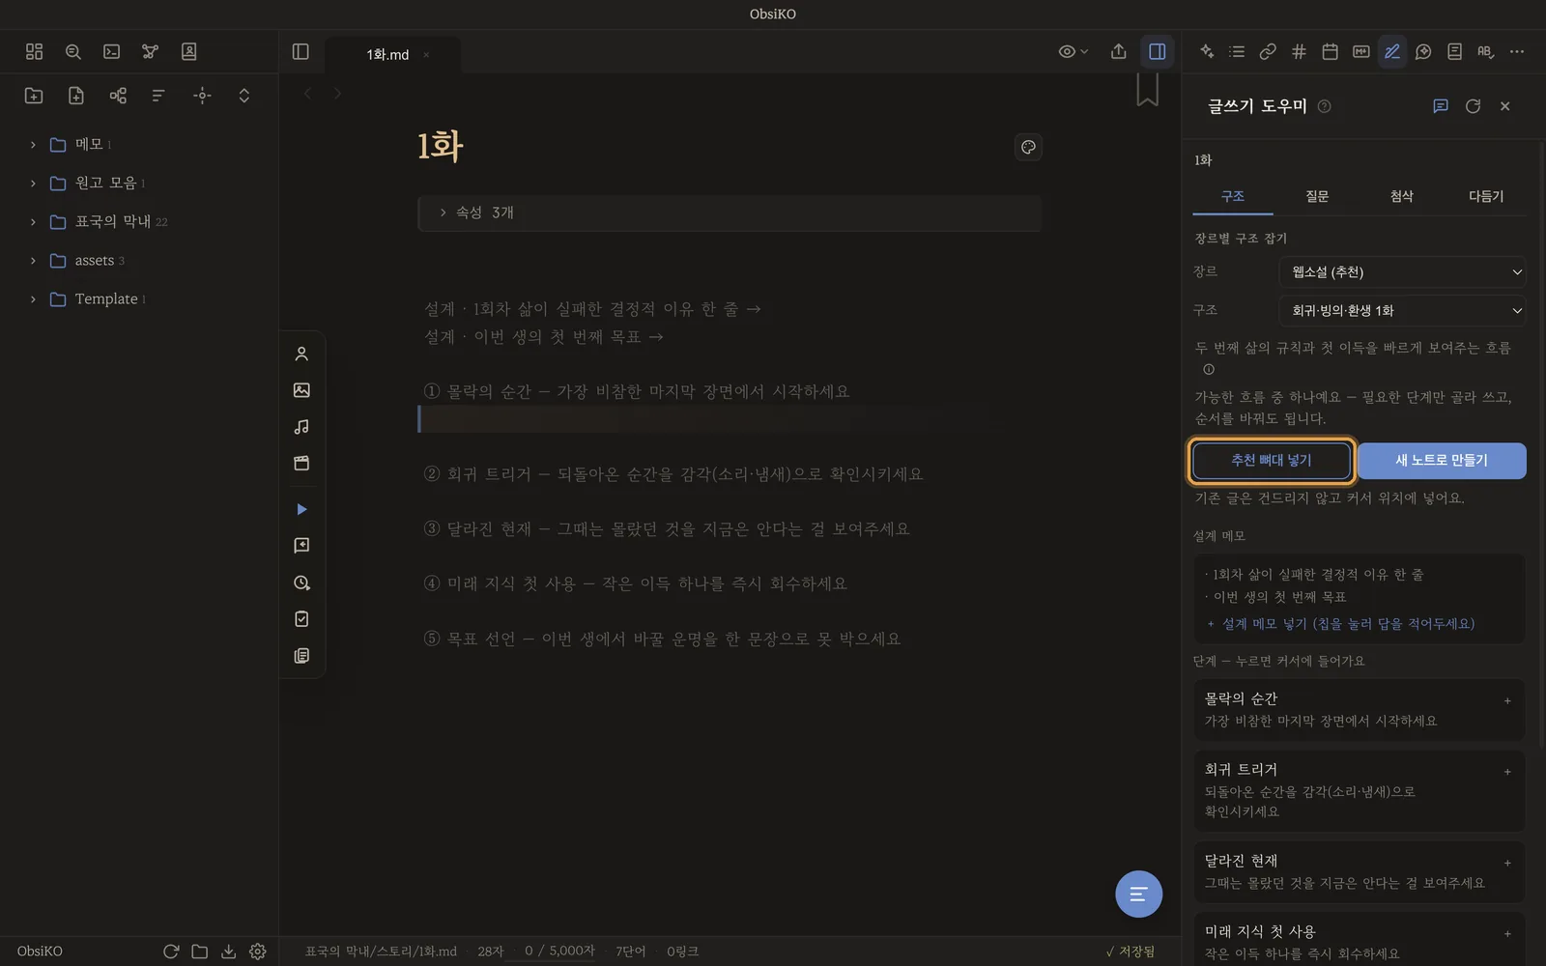The height and width of the screenshot is (966, 1546).
Task: Expand the Template folder
Action: pos(33,299)
